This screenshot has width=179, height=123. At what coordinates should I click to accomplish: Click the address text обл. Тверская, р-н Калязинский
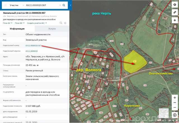click(x=45, y=58)
